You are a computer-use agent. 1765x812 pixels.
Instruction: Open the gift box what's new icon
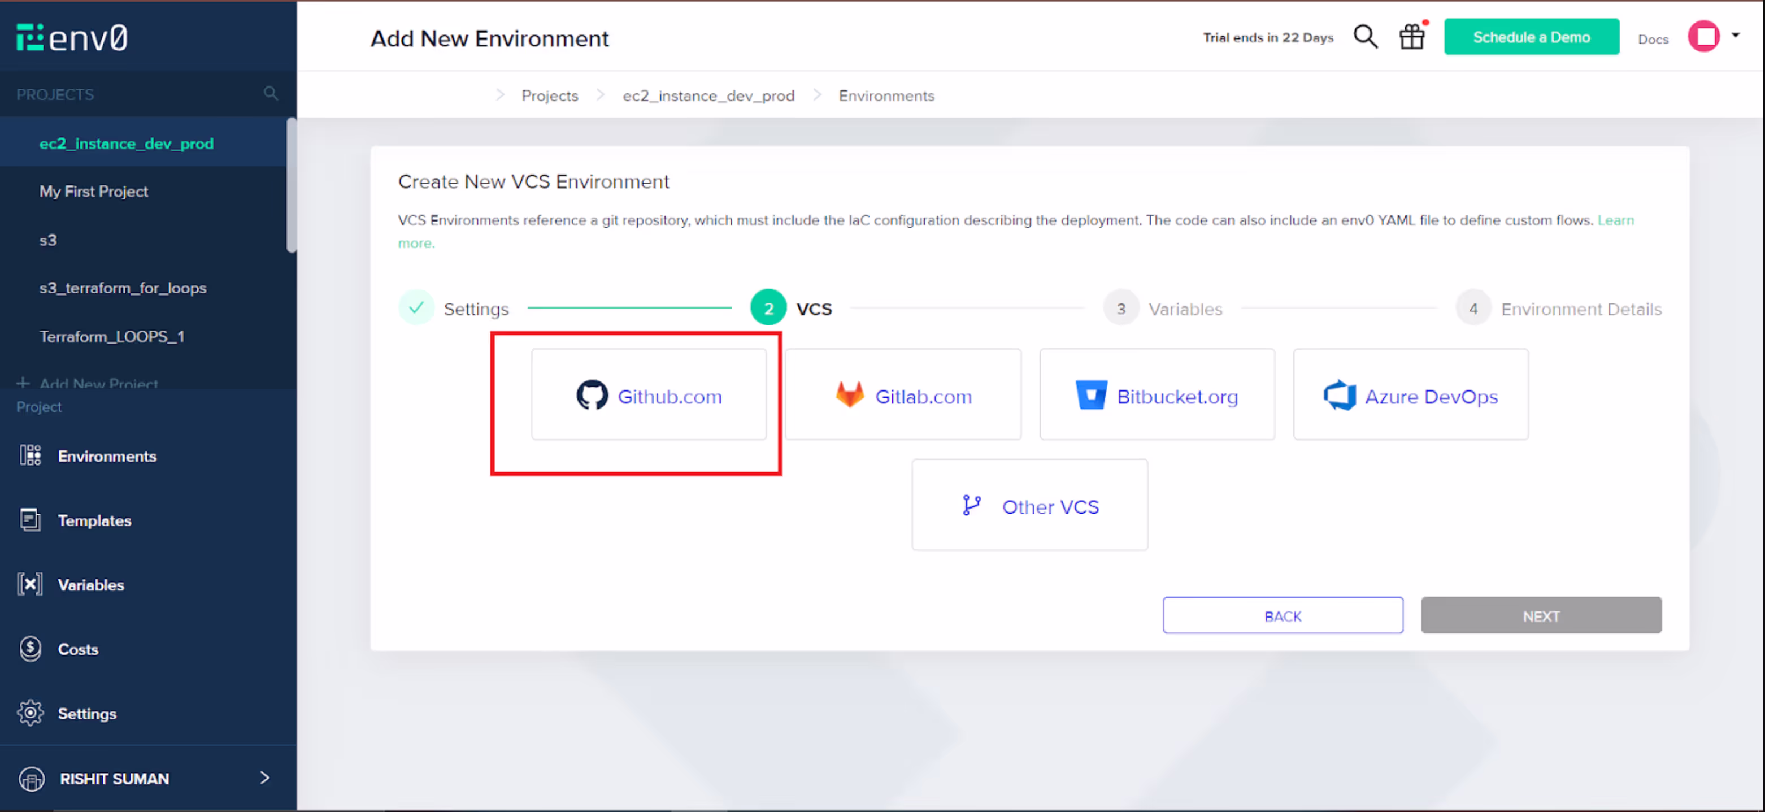[1412, 36]
